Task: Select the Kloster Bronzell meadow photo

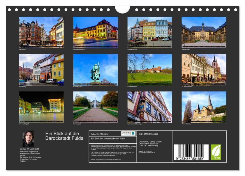Action: click(150, 70)
